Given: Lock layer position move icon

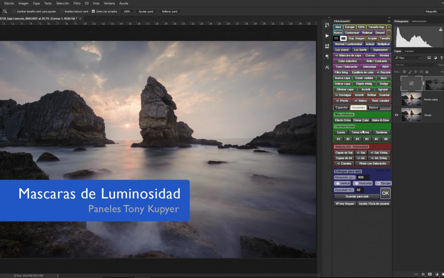Looking at the screenshot, I should tap(416, 72).
